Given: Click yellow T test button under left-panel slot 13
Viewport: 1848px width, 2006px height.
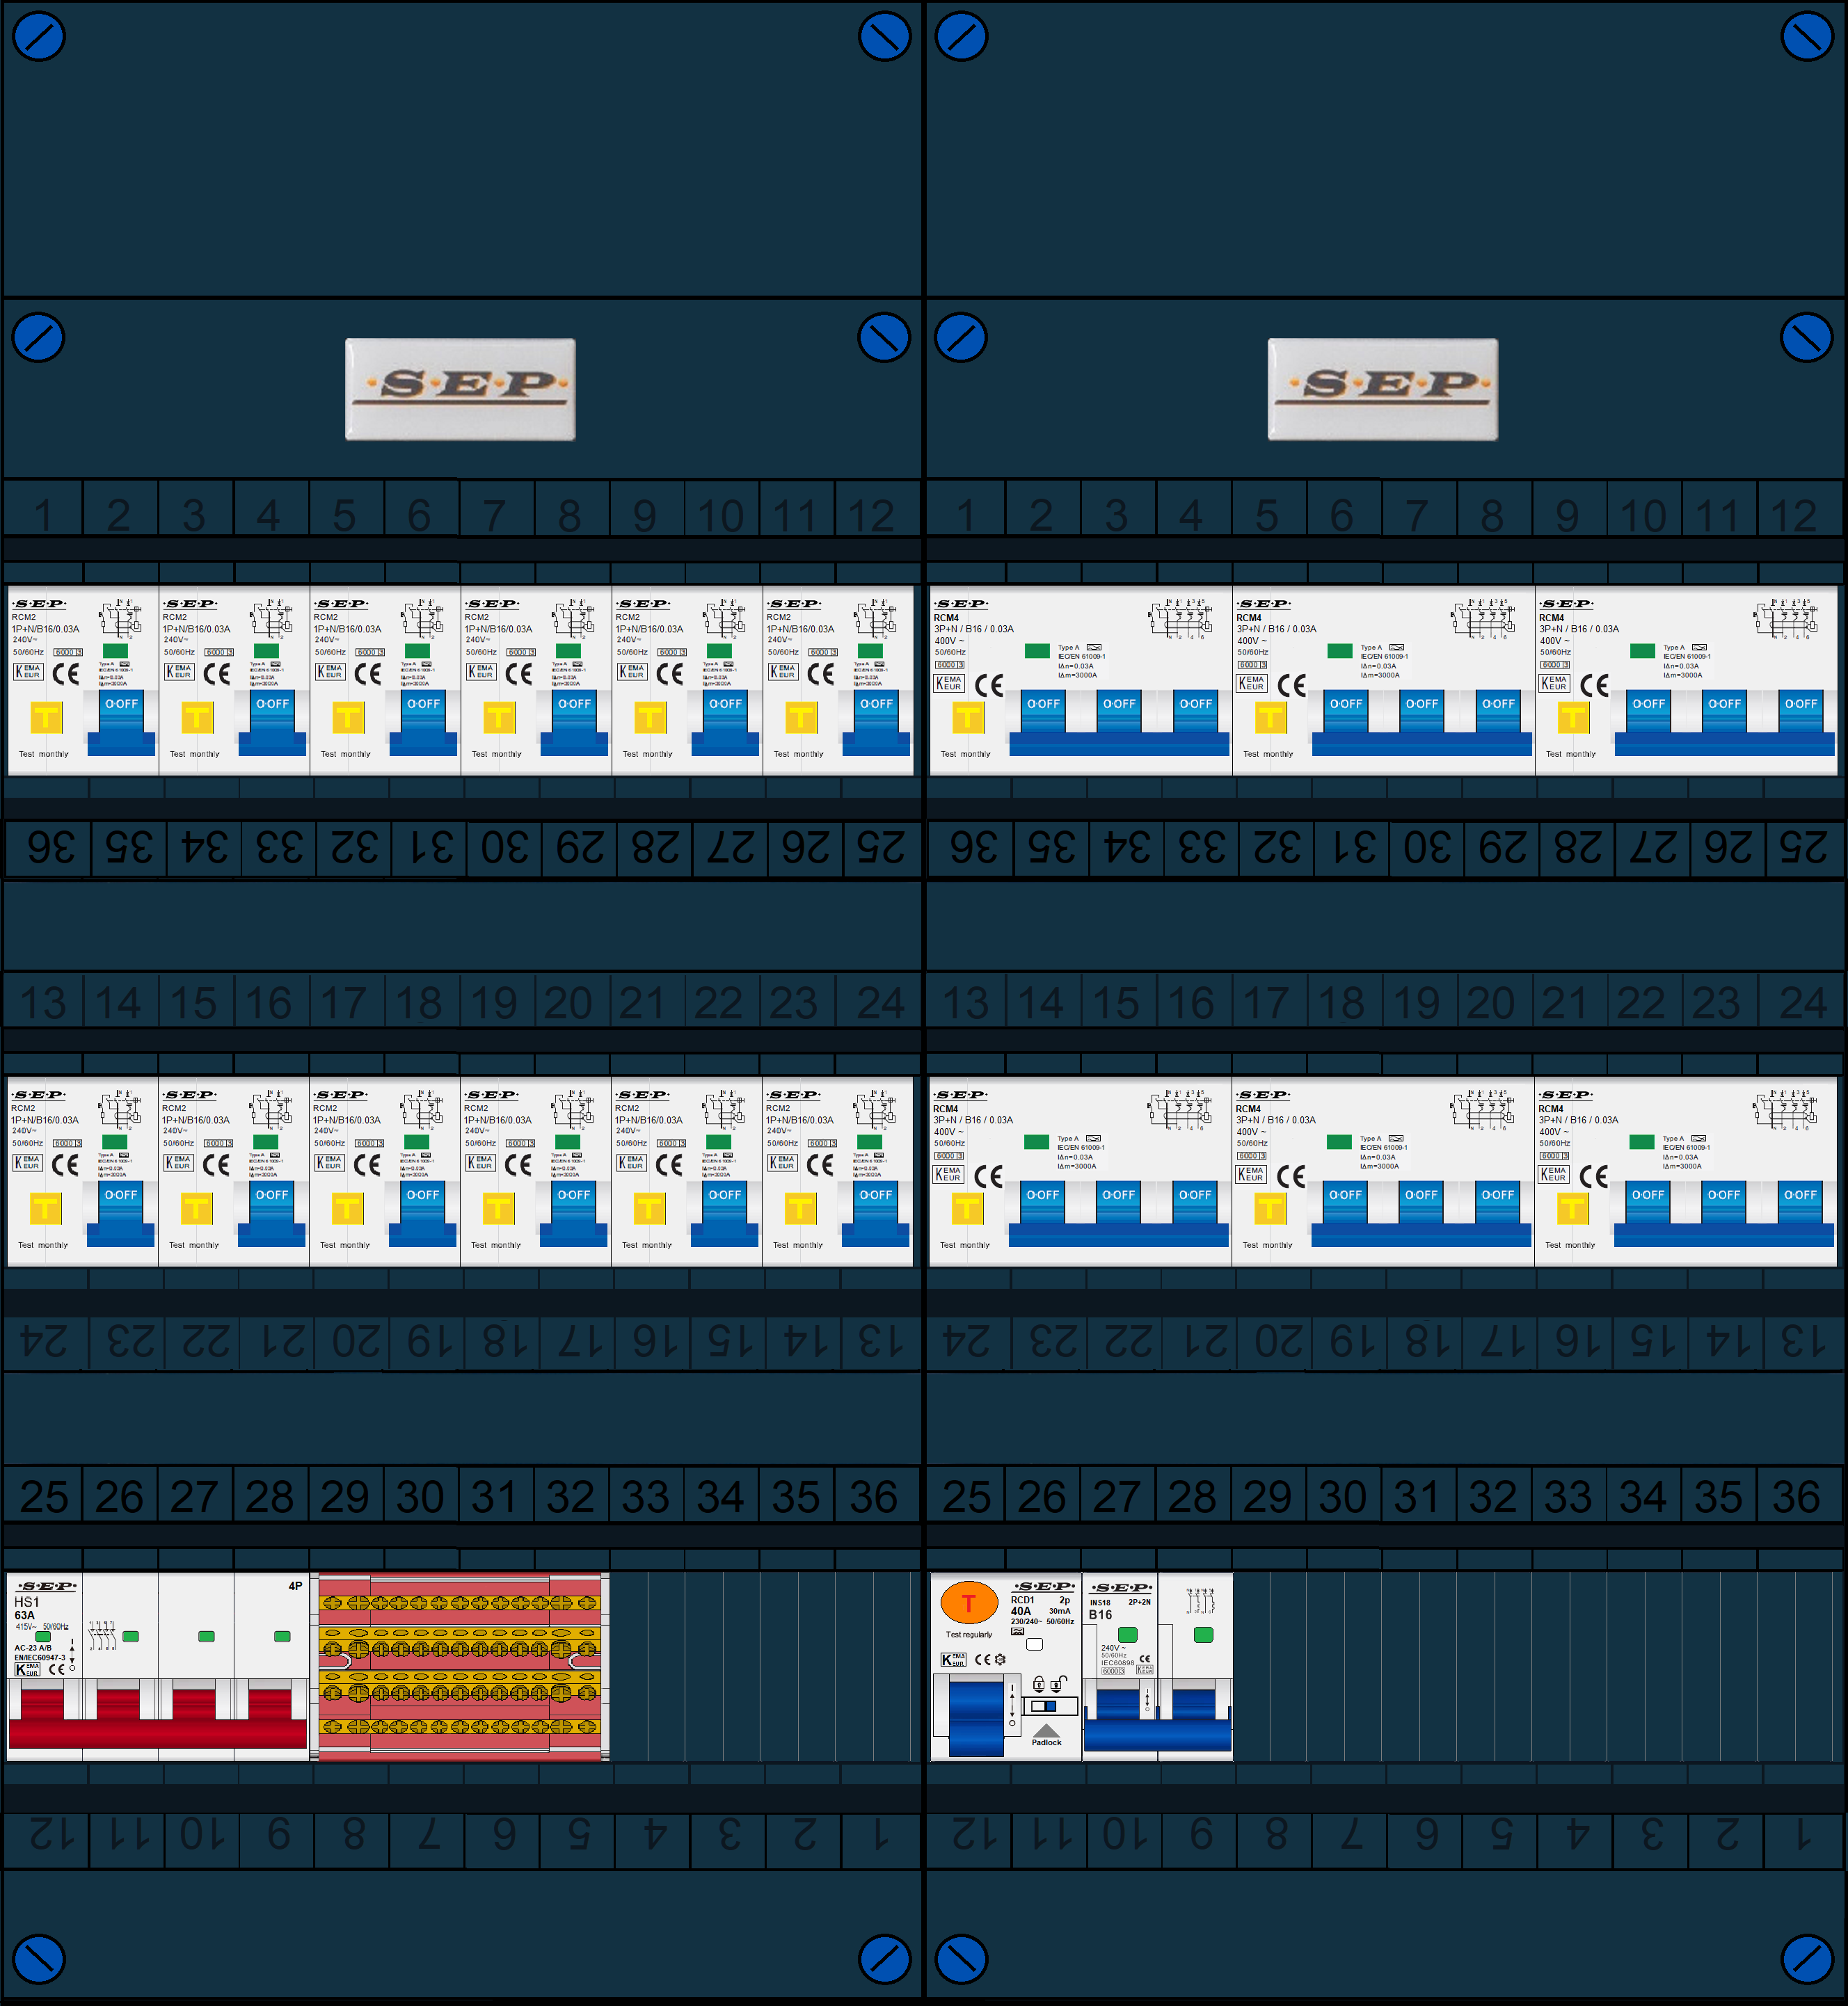Looking at the screenshot, I should point(45,1207).
